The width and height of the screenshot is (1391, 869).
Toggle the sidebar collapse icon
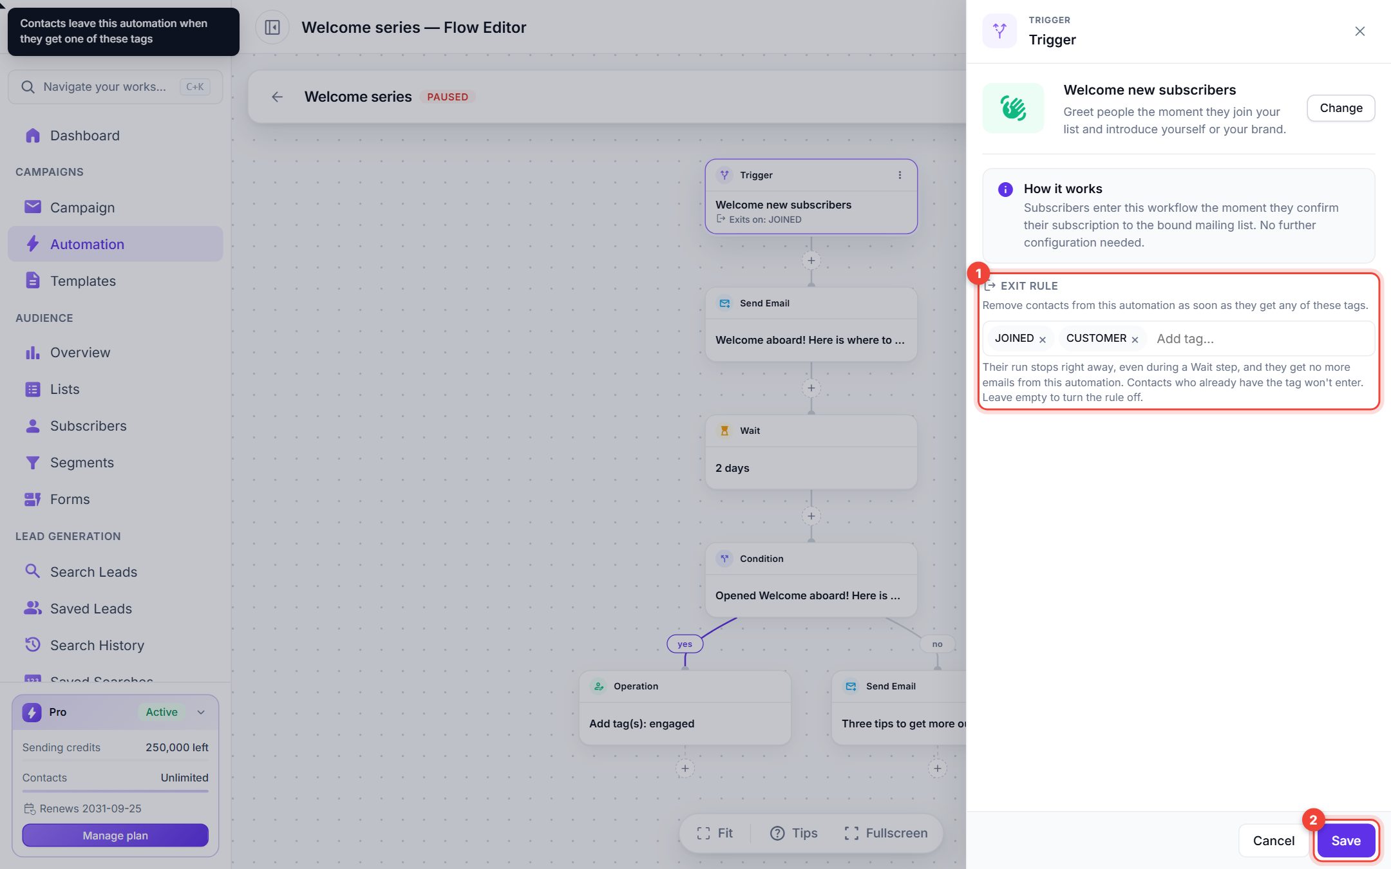click(x=272, y=28)
